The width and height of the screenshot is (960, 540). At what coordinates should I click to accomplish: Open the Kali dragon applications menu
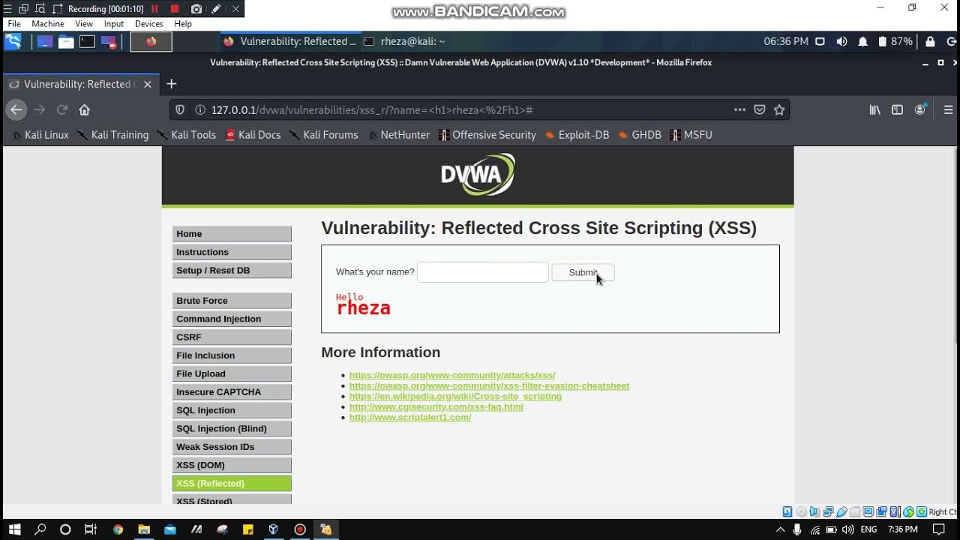(13, 41)
